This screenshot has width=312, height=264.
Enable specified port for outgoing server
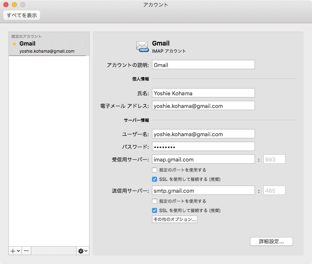(x=155, y=201)
